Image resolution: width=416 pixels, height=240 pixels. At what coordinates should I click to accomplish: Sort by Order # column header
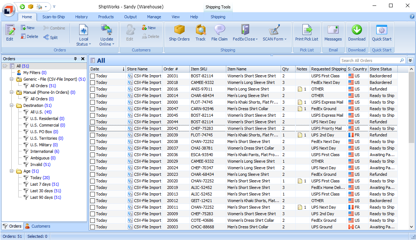pyautogui.click(x=176, y=69)
